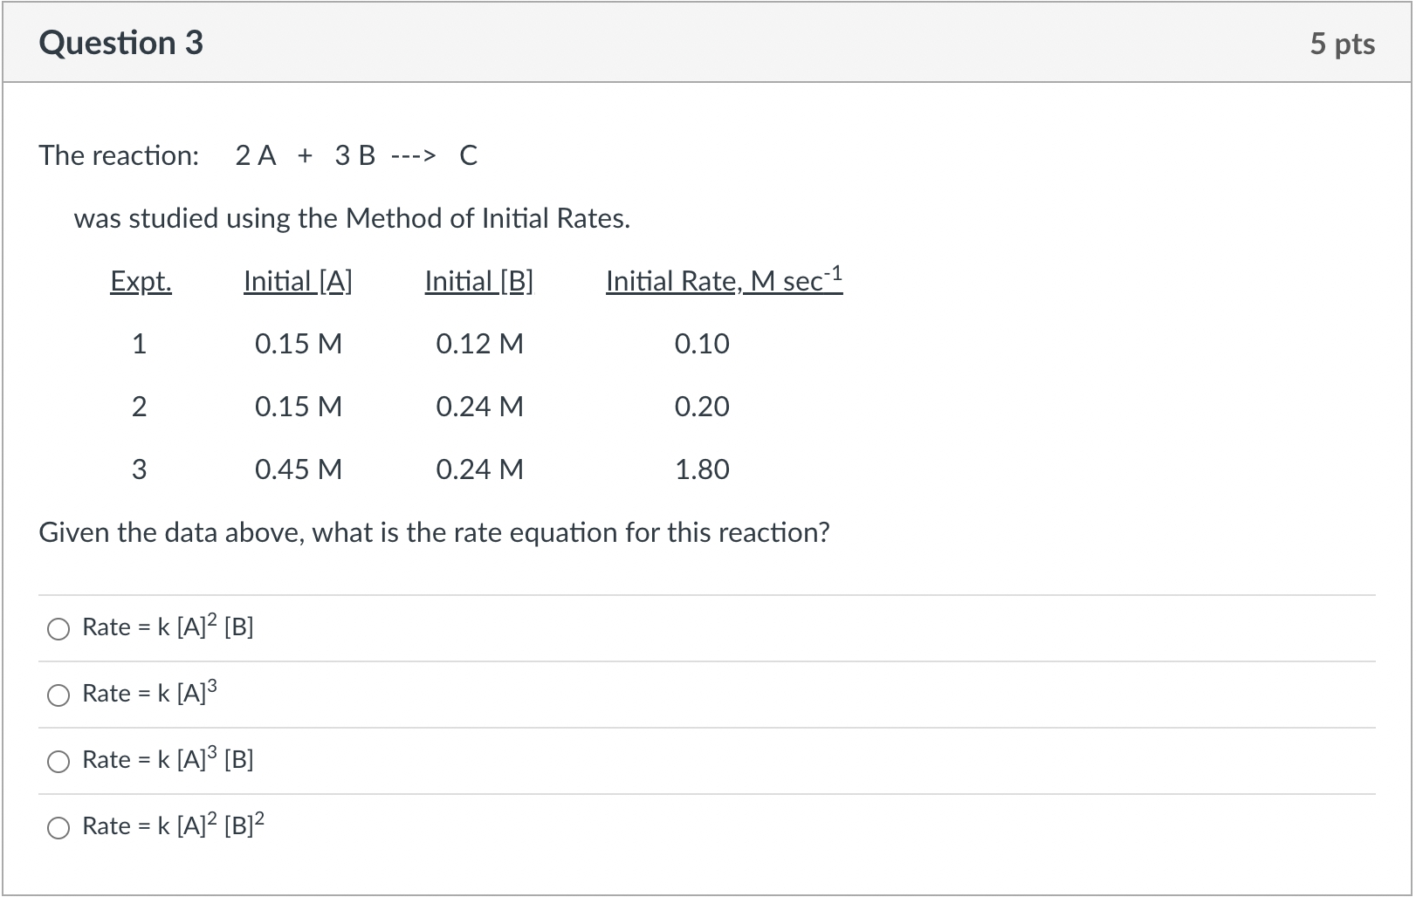Click the initial rate 1.80 for Expt. 3
Screen dimensions: 1416x897
(x=703, y=469)
